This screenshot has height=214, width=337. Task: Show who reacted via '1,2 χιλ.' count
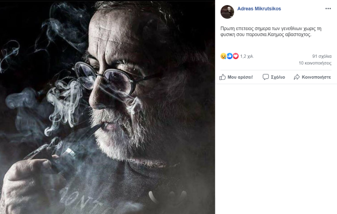click(x=247, y=56)
